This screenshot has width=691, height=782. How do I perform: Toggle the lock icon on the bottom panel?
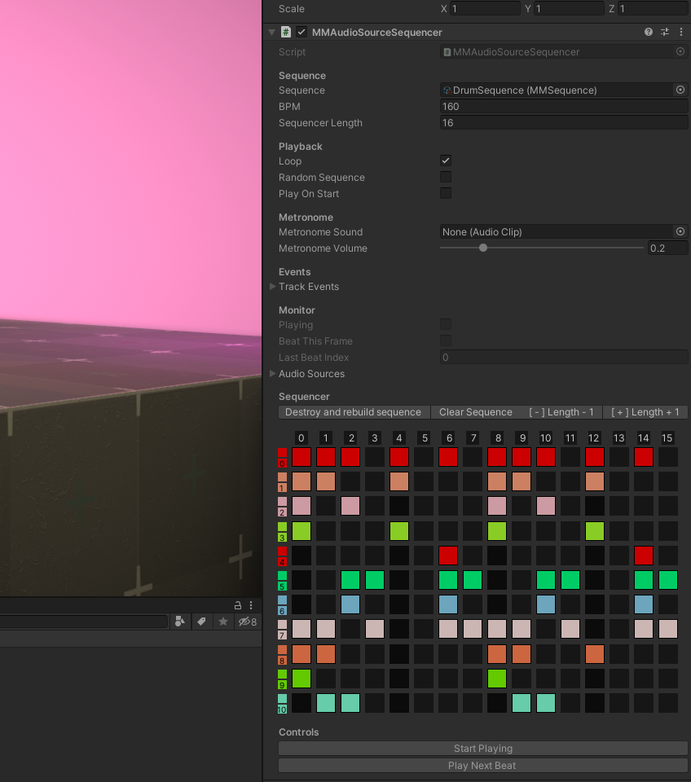238,605
